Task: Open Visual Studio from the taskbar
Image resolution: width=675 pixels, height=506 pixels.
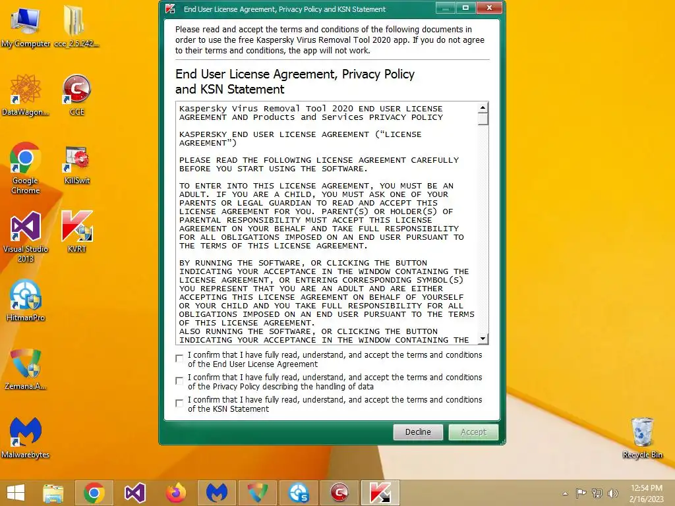Action: pyautogui.click(x=134, y=493)
